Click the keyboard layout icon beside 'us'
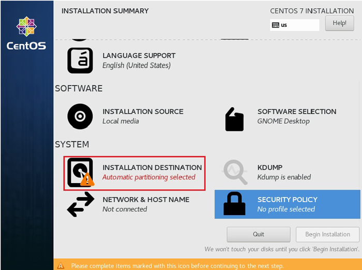The width and height of the screenshot is (362, 270). pos(276,25)
